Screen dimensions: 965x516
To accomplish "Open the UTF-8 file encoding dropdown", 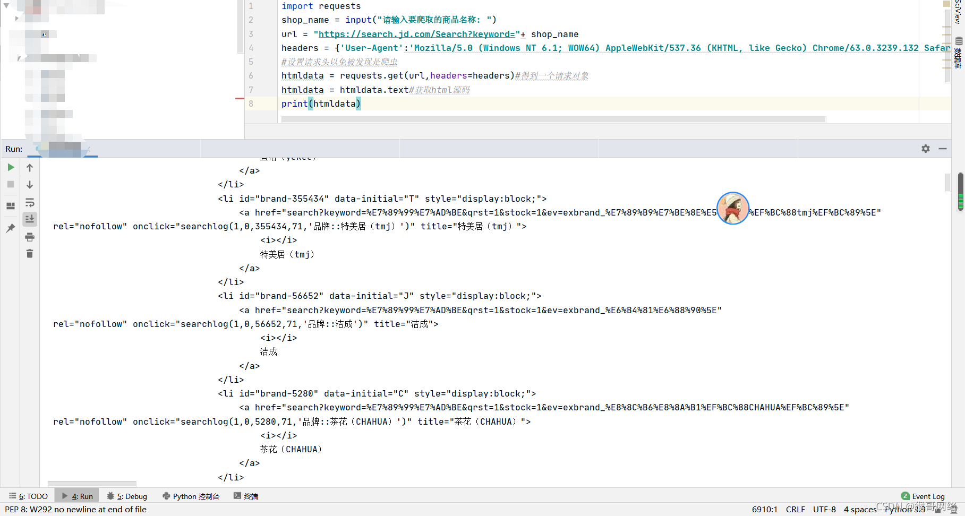I will pos(824,509).
